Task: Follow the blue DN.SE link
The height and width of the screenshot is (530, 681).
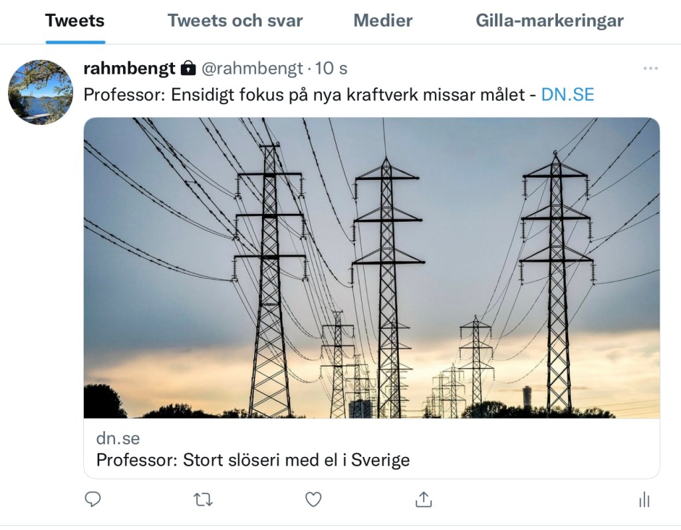Action: 567,94
